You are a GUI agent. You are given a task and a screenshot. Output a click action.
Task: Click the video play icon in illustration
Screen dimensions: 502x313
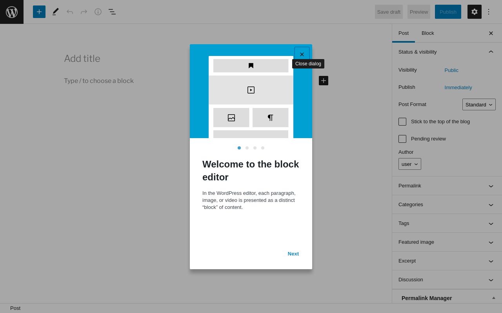(x=251, y=90)
